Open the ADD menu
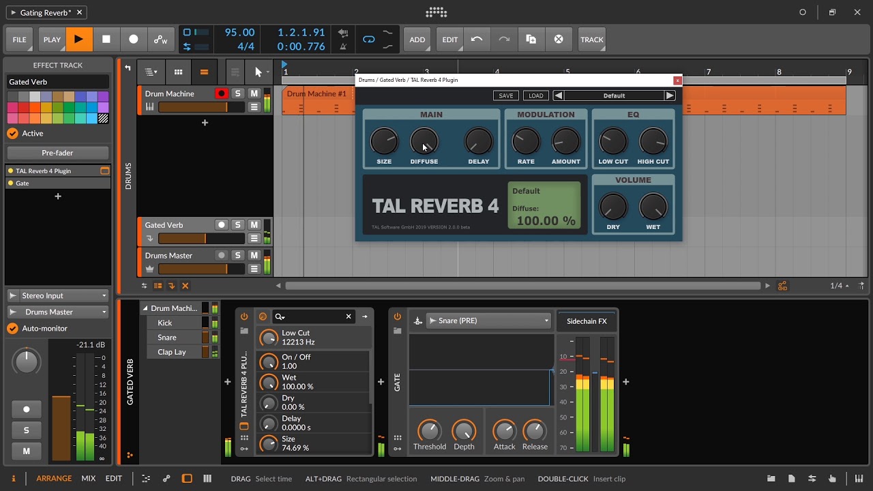Image resolution: width=873 pixels, height=491 pixels. point(417,40)
